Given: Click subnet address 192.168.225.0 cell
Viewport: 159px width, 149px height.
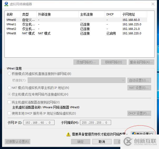Looking at the screenshot, I should pyautogui.click(x=132, y=24).
